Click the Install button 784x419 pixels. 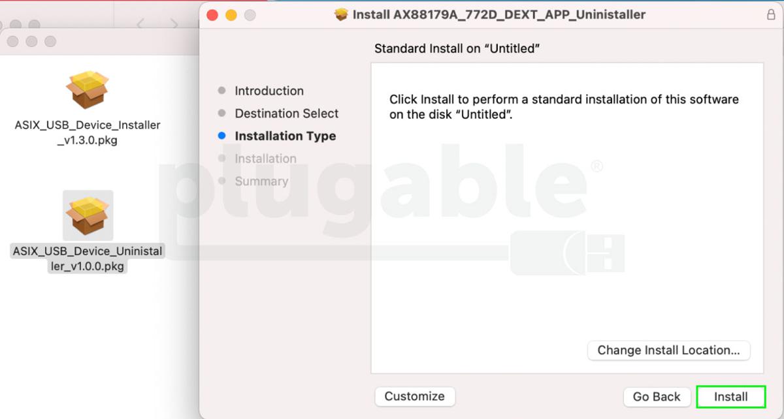[x=731, y=396]
